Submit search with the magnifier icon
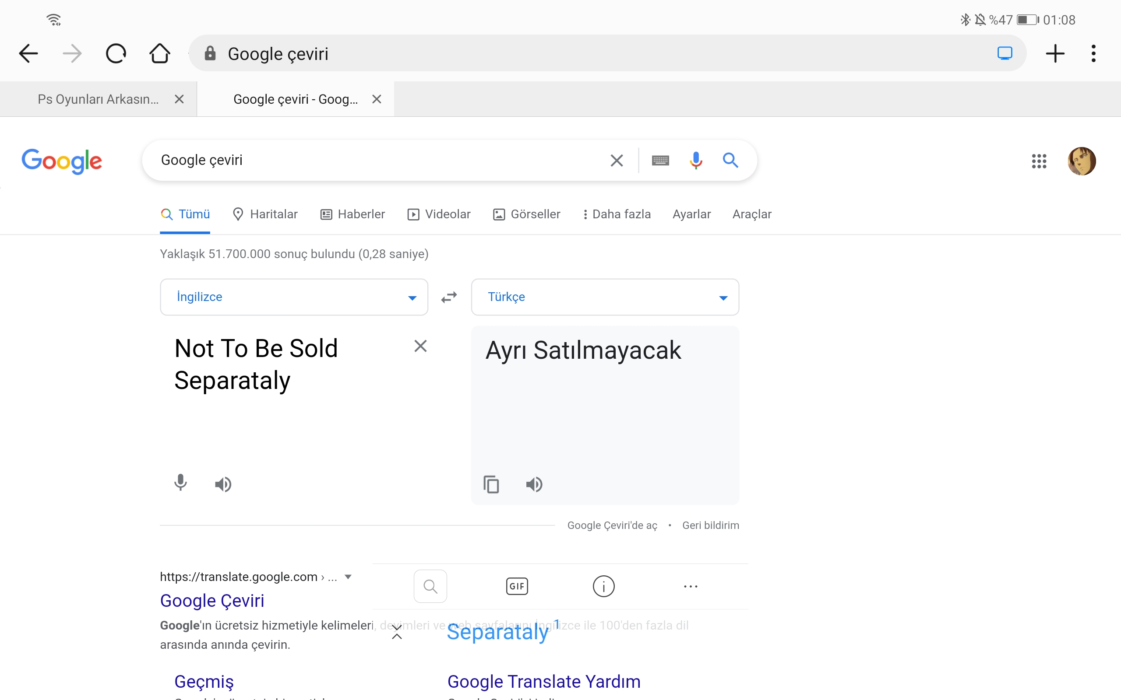This screenshot has width=1121, height=700. tap(730, 160)
